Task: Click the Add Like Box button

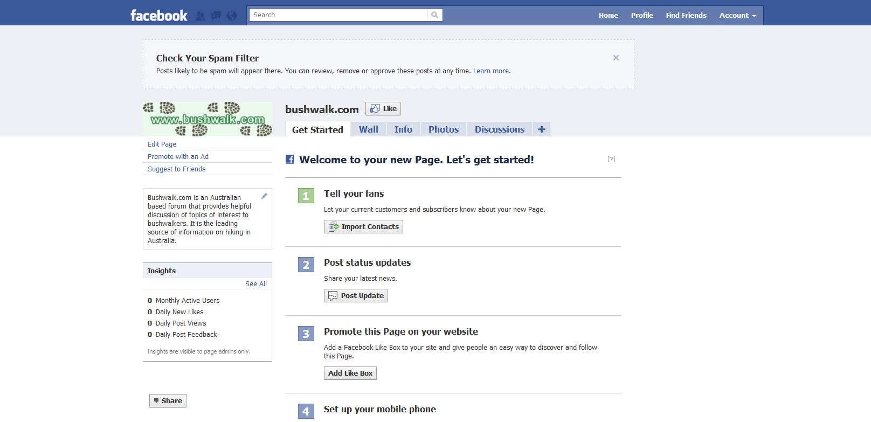Action: (x=350, y=373)
